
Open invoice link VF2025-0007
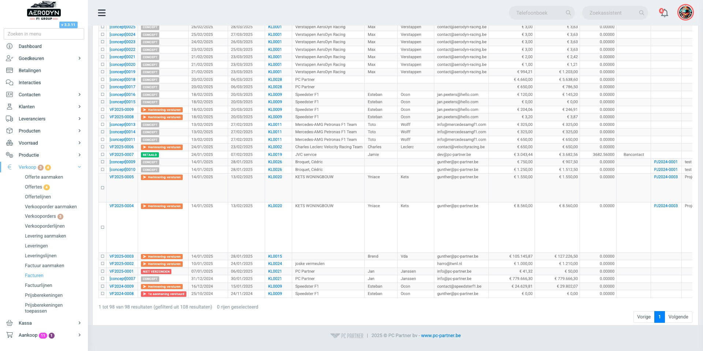click(x=122, y=154)
